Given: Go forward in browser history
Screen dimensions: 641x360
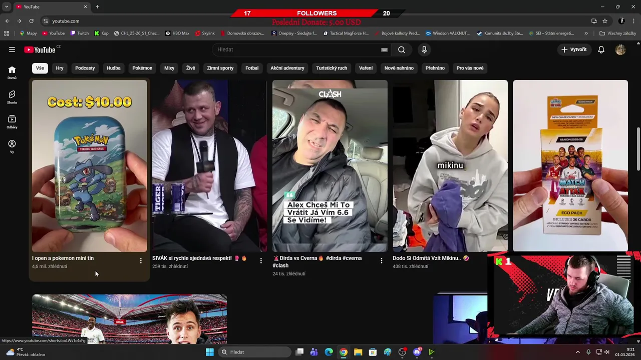Looking at the screenshot, I should [x=19, y=21].
